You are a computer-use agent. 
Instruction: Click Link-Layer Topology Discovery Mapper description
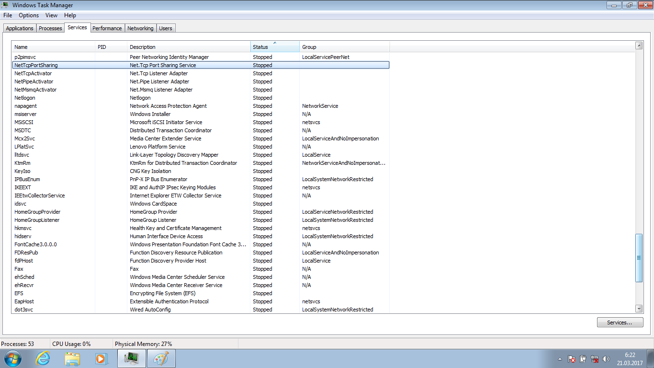point(174,155)
